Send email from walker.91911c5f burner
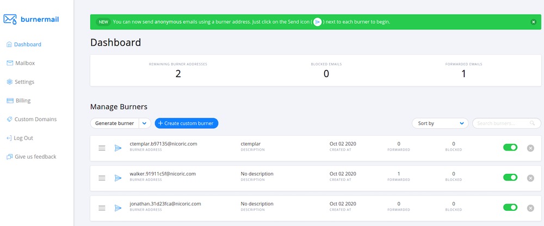 click(x=118, y=178)
